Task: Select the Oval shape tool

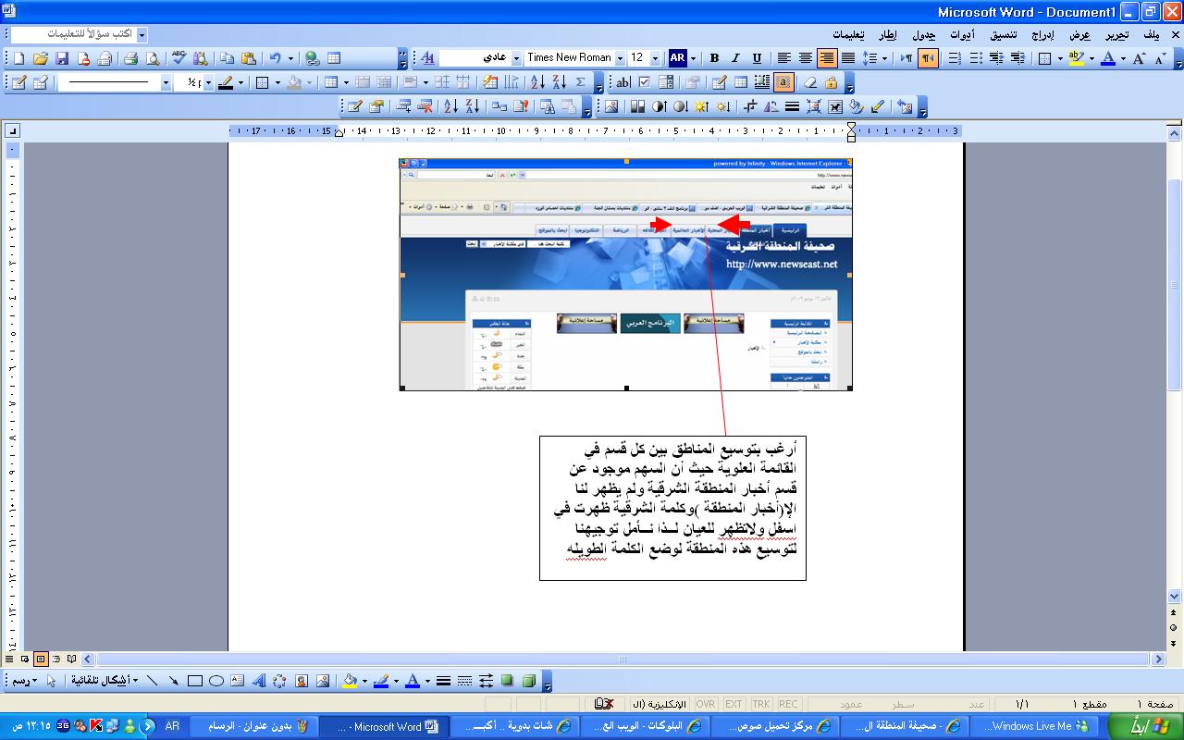Action: pos(216,681)
